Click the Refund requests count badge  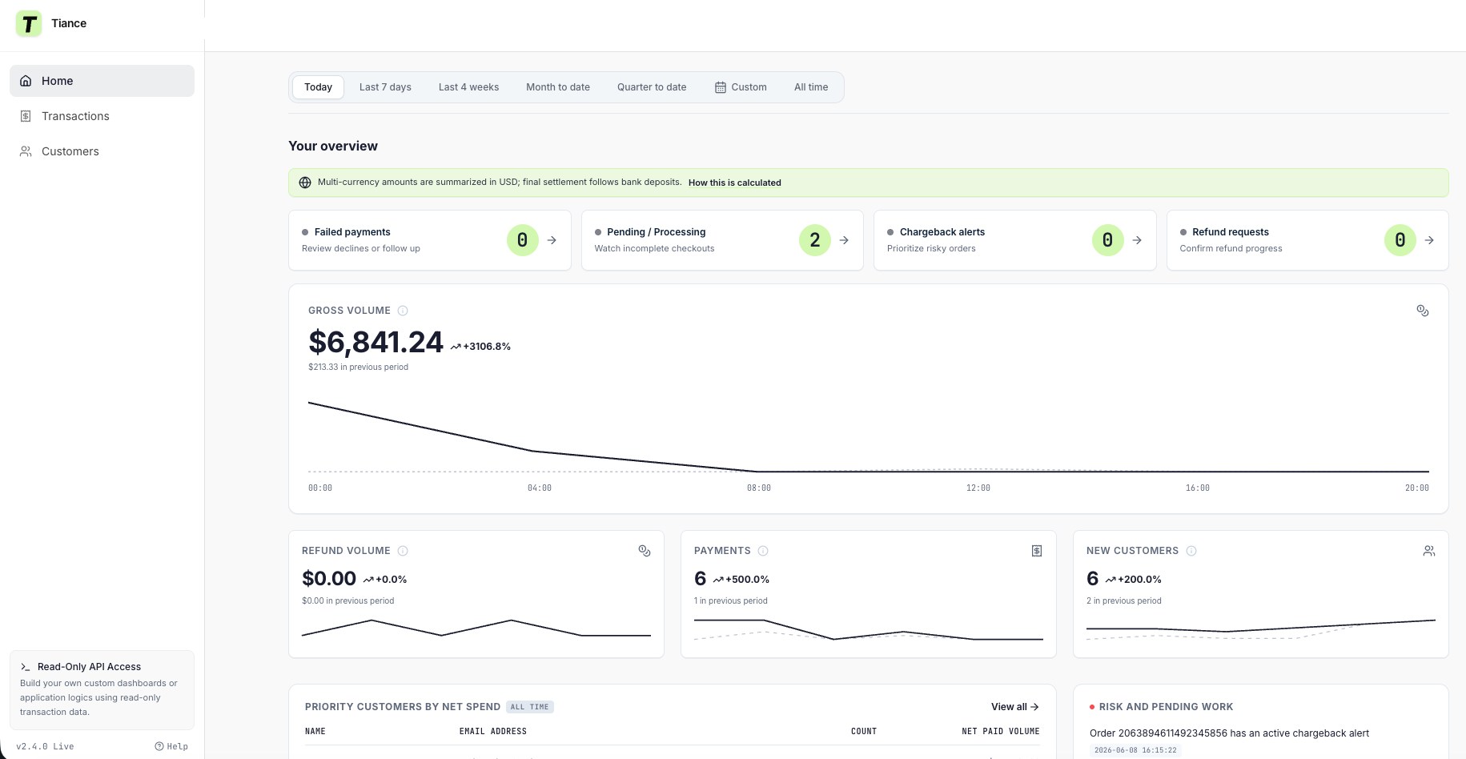1400,240
